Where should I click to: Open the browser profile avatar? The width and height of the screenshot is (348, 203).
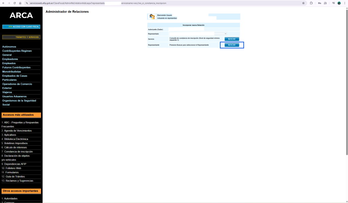pyautogui.click(x=339, y=3)
